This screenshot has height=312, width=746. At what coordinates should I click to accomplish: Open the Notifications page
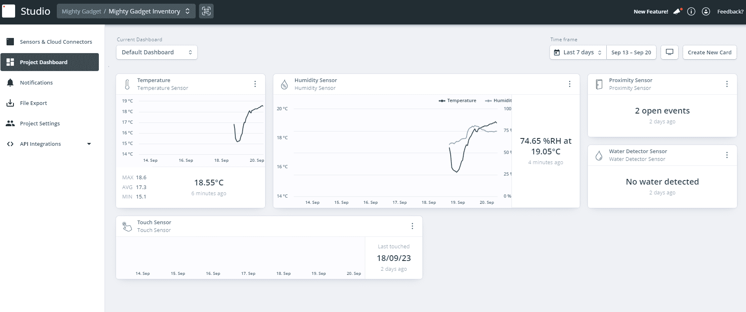[x=36, y=82]
